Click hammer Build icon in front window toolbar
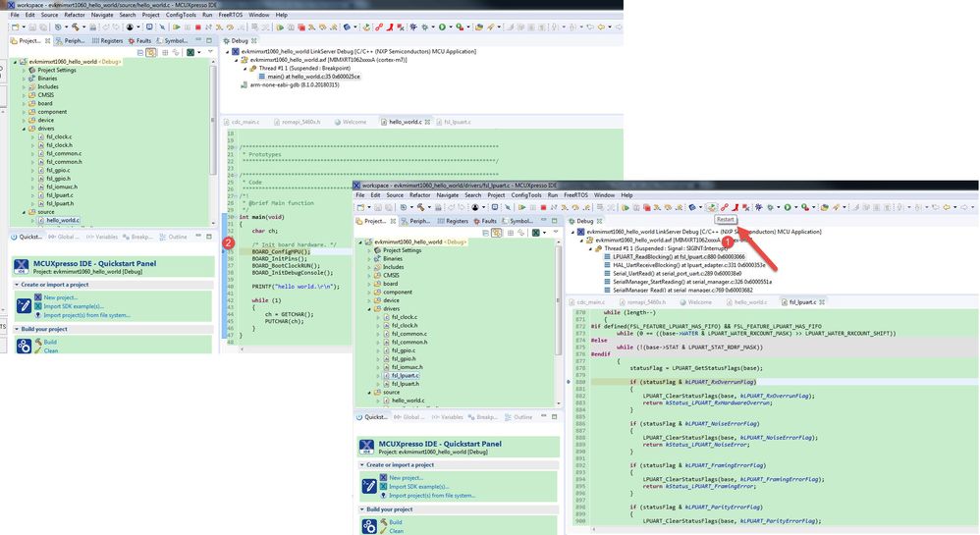The width and height of the screenshot is (980, 535). tap(420, 207)
